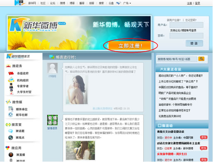This screenshot has height=162, width=213.
Task: Click 参加 for 庆祝新华微博一周岁生日
Action: 203,160
